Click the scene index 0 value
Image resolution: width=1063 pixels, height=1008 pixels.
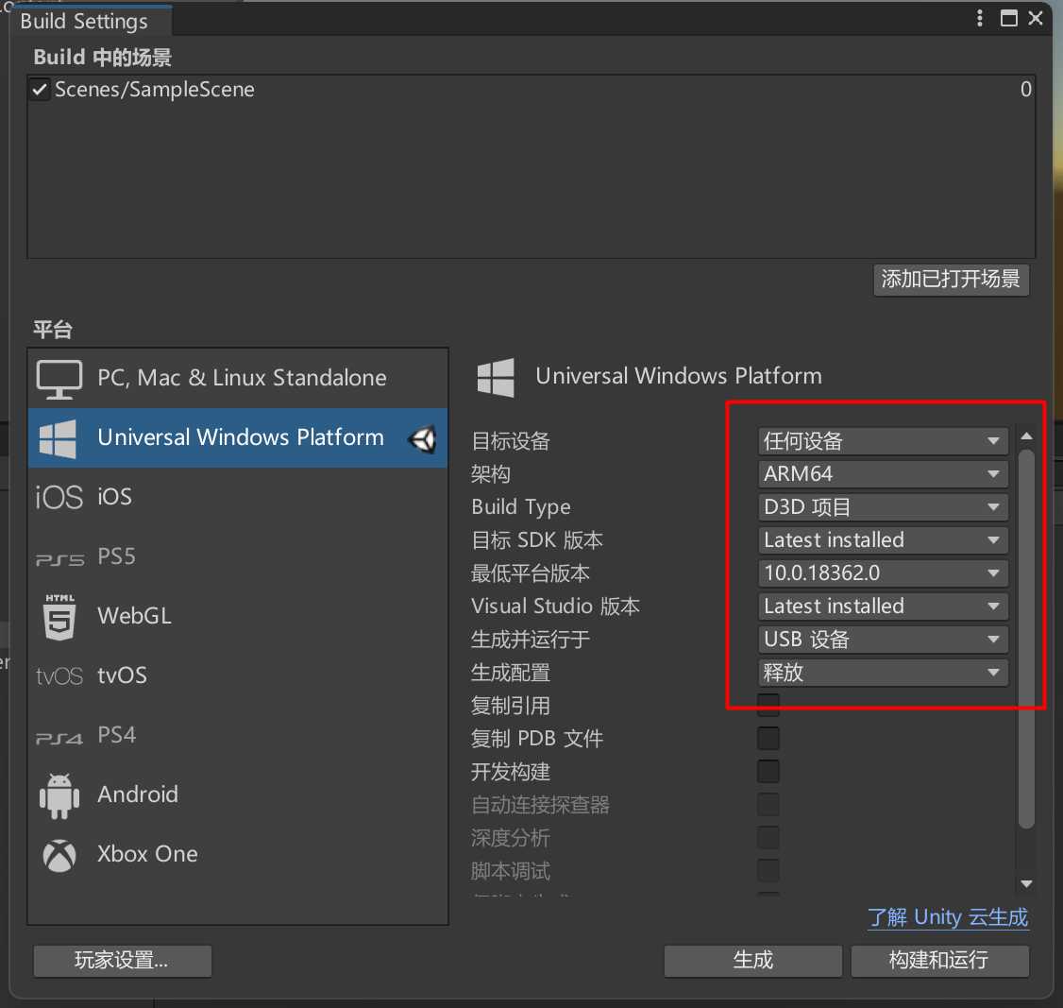pyautogui.click(x=1026, y=90)
